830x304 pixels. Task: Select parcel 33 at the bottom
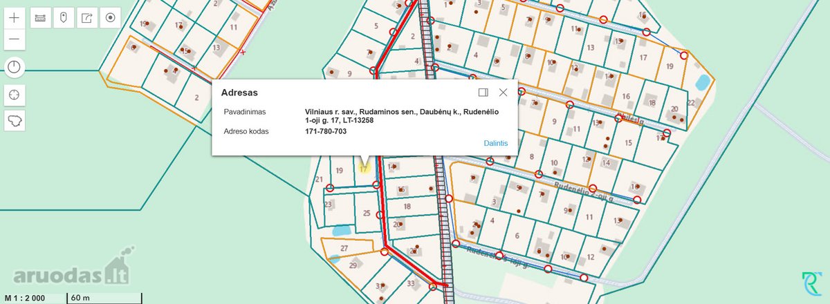(x=411, y=283)
